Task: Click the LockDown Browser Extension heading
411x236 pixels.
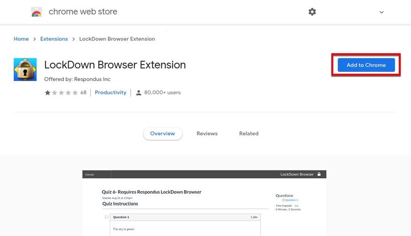Action: (x=115, y=65)
